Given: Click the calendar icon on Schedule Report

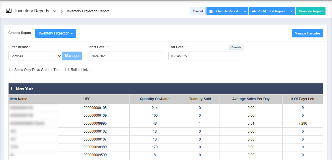Looking at the screenshot, I should click(x=211, y=11).
